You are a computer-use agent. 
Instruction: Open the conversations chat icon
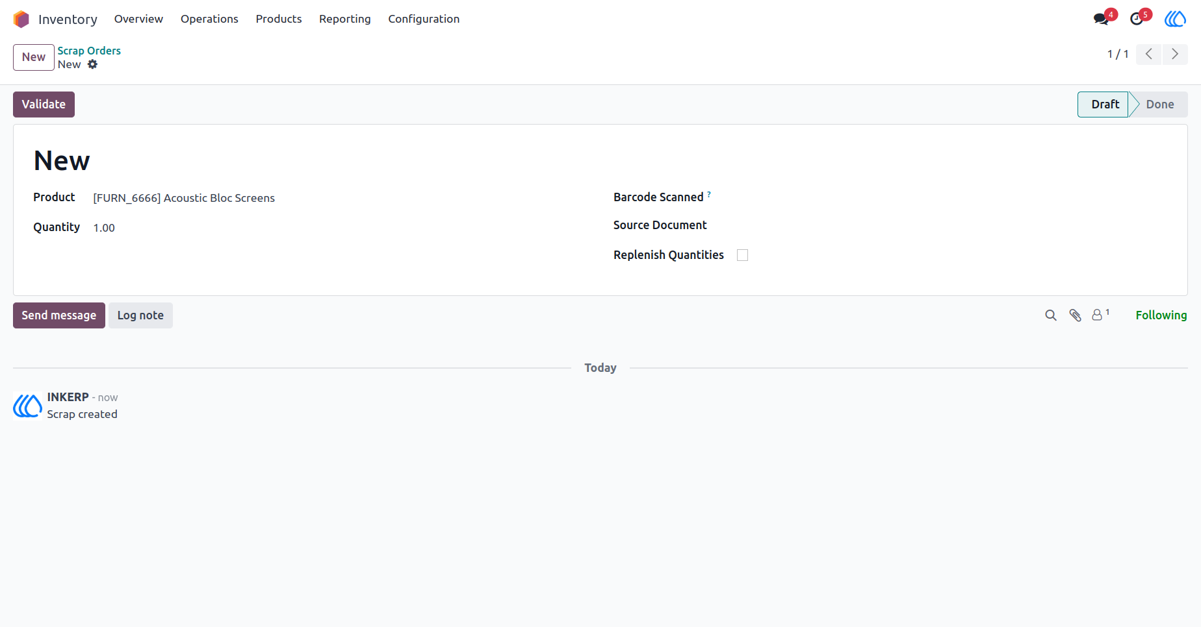tap(1101, 19)
